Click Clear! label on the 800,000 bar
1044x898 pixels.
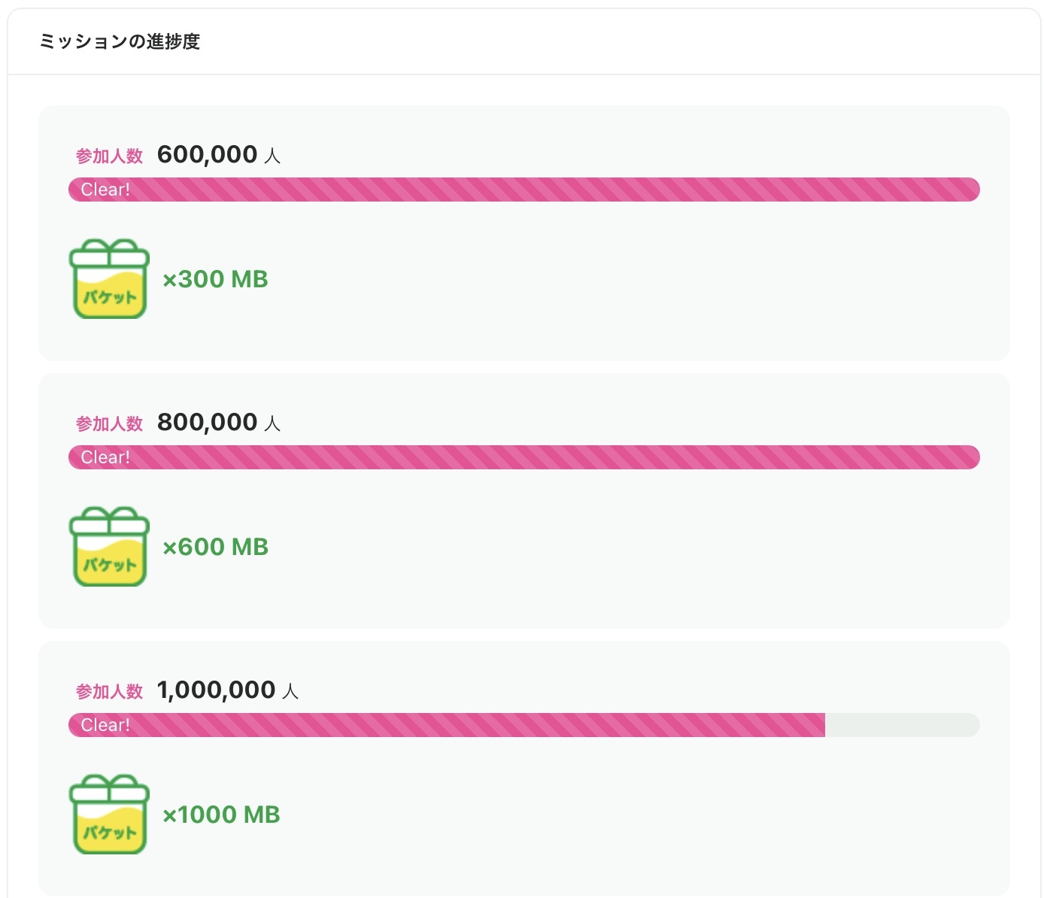105,457
